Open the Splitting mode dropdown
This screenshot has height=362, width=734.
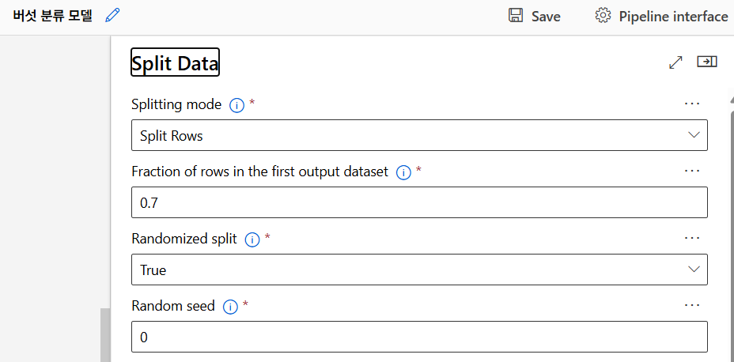click(x=419, y=135)
